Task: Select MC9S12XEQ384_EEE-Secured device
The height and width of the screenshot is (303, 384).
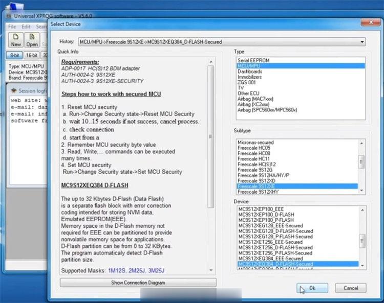Action: coord(298,259)
